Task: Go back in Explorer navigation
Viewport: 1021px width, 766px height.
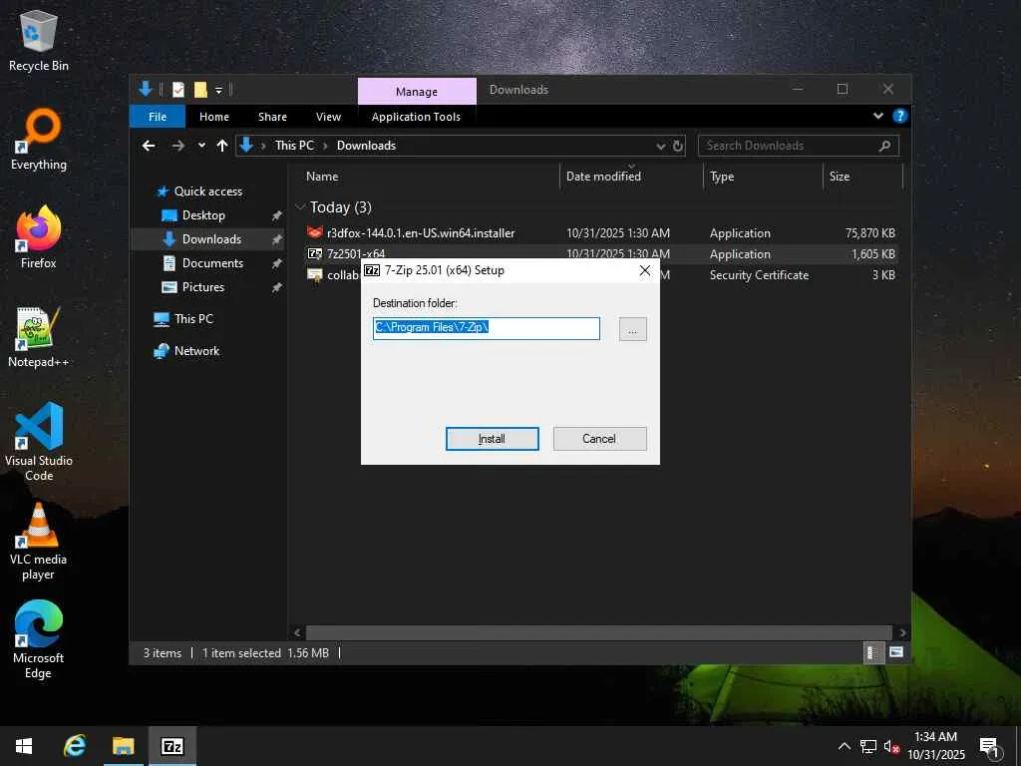Action: click(150, 146)
